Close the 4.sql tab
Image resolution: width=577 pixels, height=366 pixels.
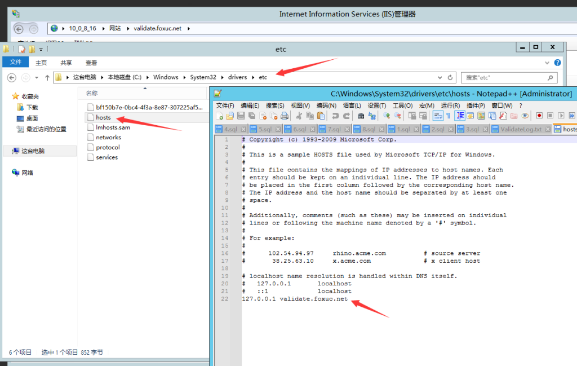click(243, 129)
